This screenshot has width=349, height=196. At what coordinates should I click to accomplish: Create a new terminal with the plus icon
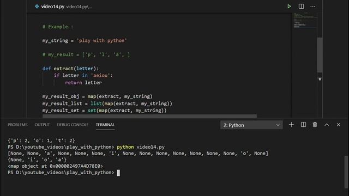pyautogui.click(x=291, y=125)
